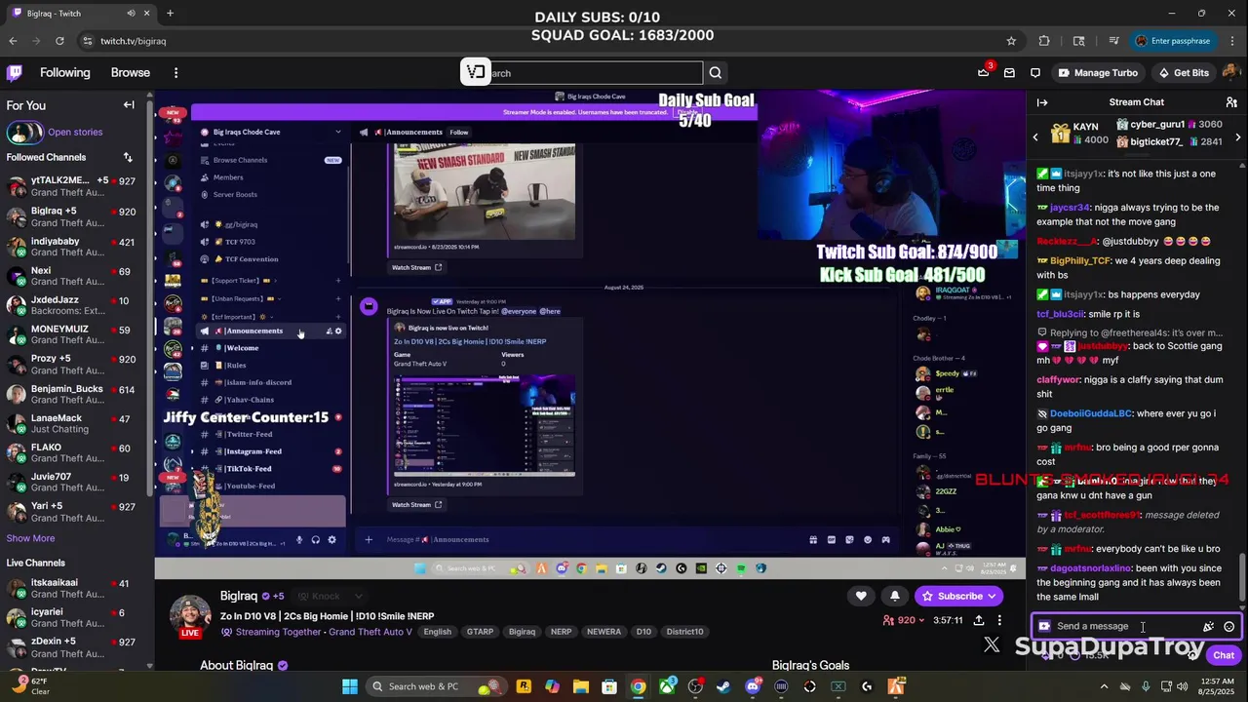The image size is (1248, 702).
Task: Click the purple Chat send button
Action: click(x=1224, y=655)
